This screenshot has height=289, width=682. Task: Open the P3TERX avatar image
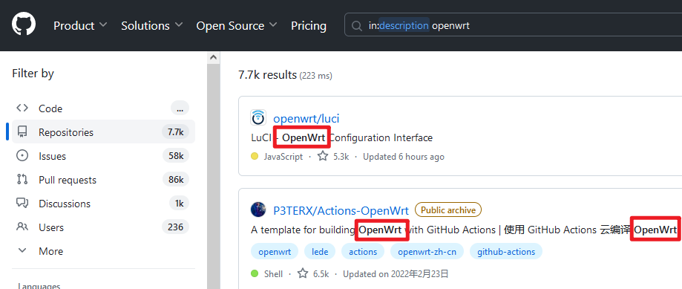click(258, 210)
